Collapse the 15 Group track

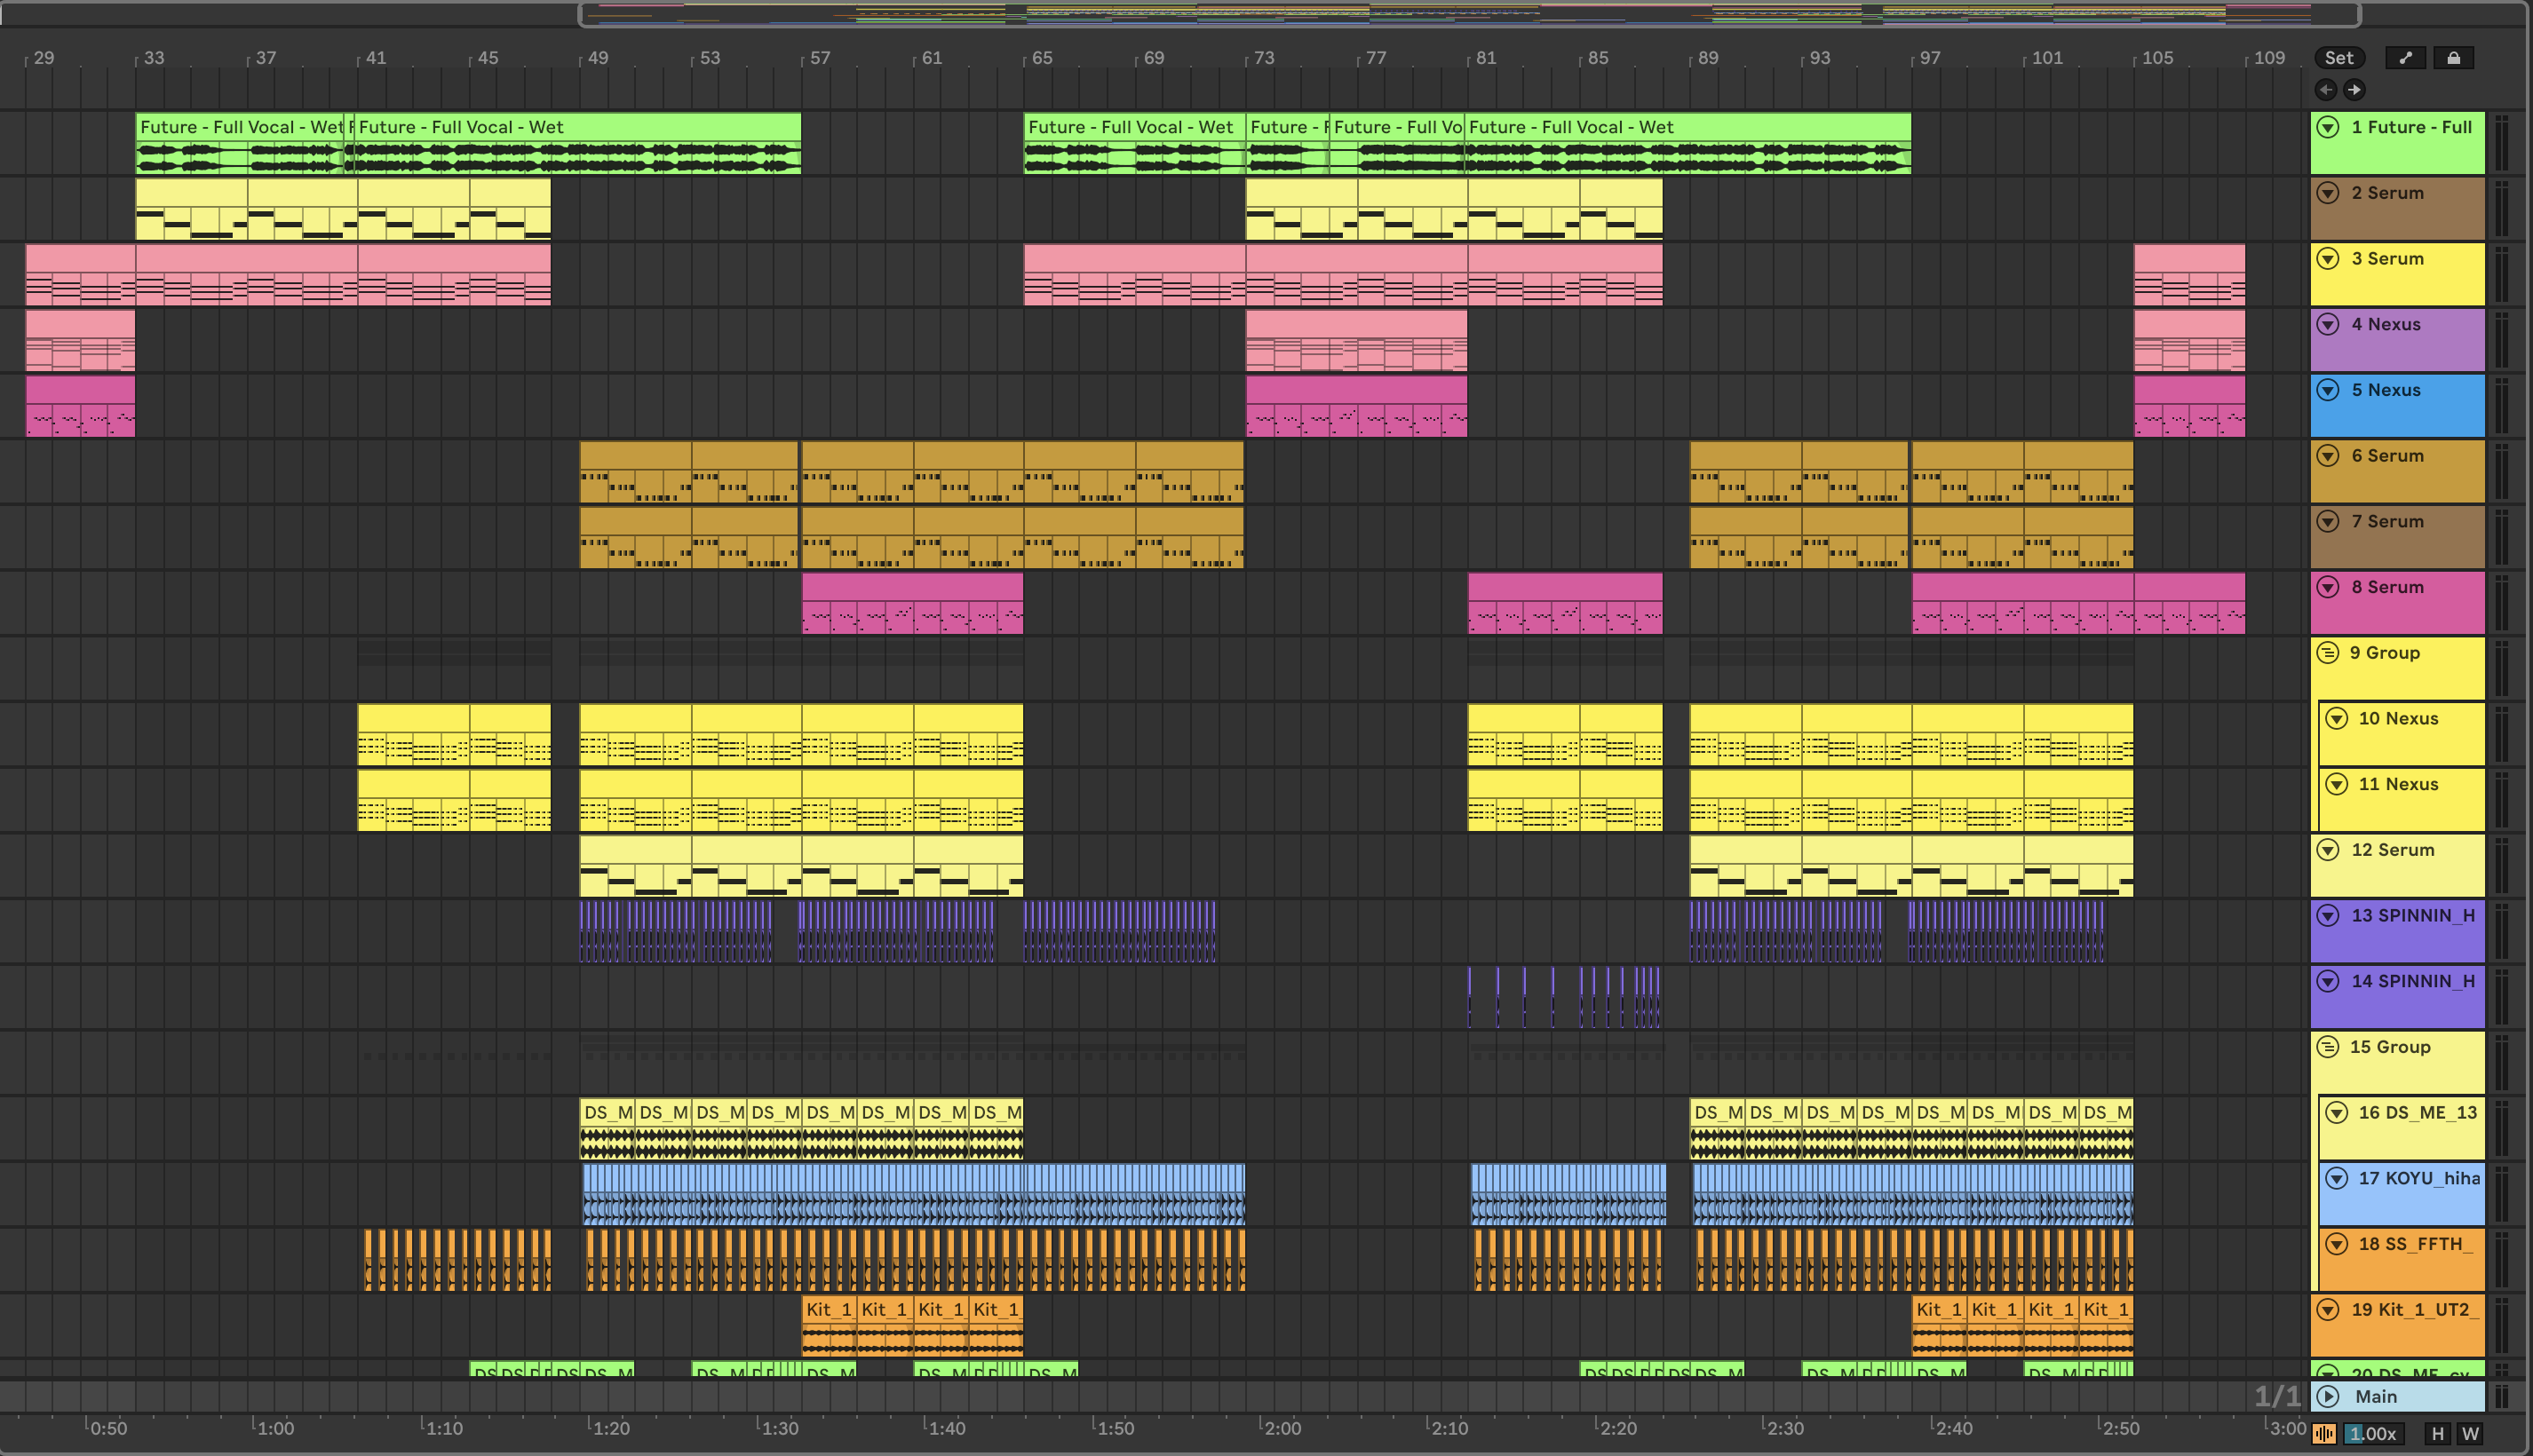click(2328, 1047)
